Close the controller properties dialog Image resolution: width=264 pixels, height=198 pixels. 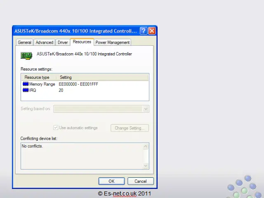tap(152, 31)
